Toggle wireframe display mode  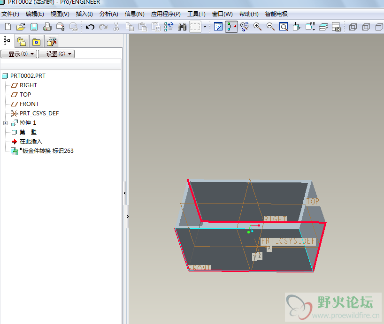[353, 27]
